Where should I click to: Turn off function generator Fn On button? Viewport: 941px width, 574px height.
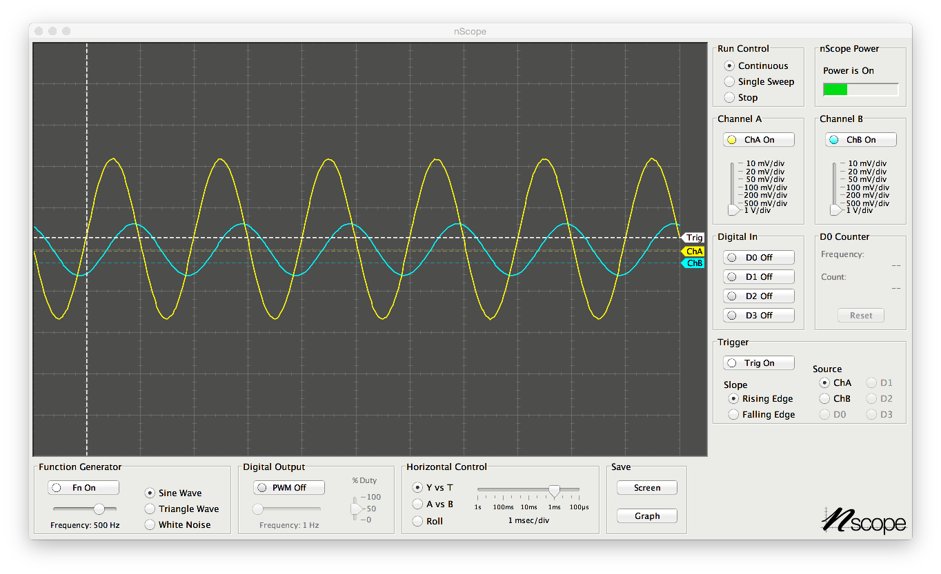pyautogui.click(x=83, y=488)
